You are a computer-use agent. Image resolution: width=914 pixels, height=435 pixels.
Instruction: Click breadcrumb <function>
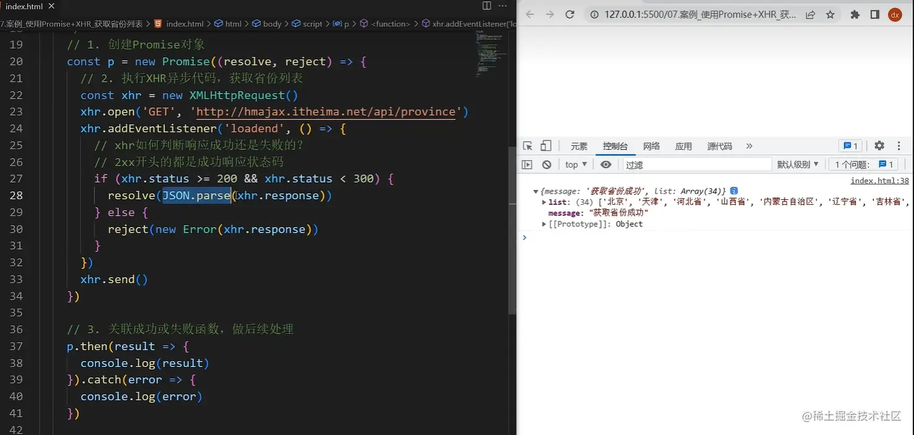391,24
